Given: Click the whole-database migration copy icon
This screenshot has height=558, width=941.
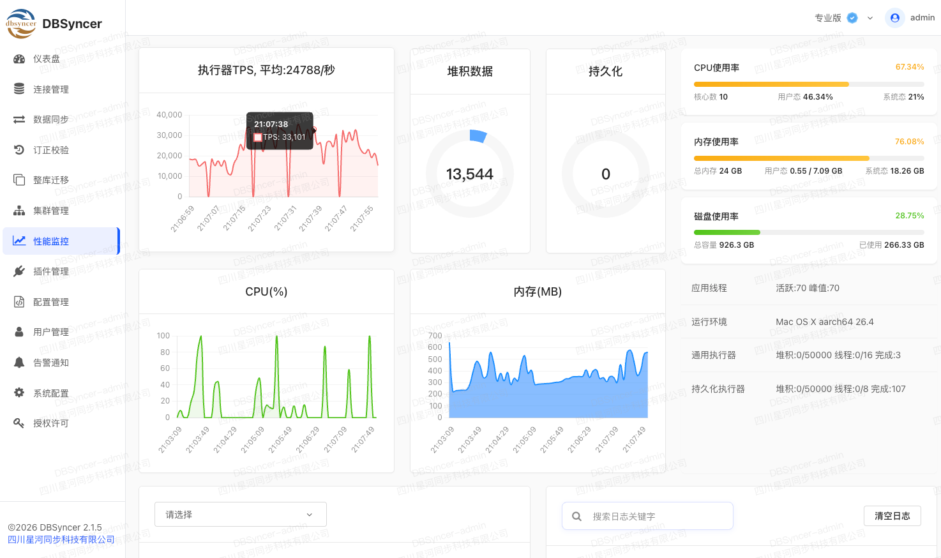Looking at the screenshot, I should pyautogui.click(x=19, y=180).
